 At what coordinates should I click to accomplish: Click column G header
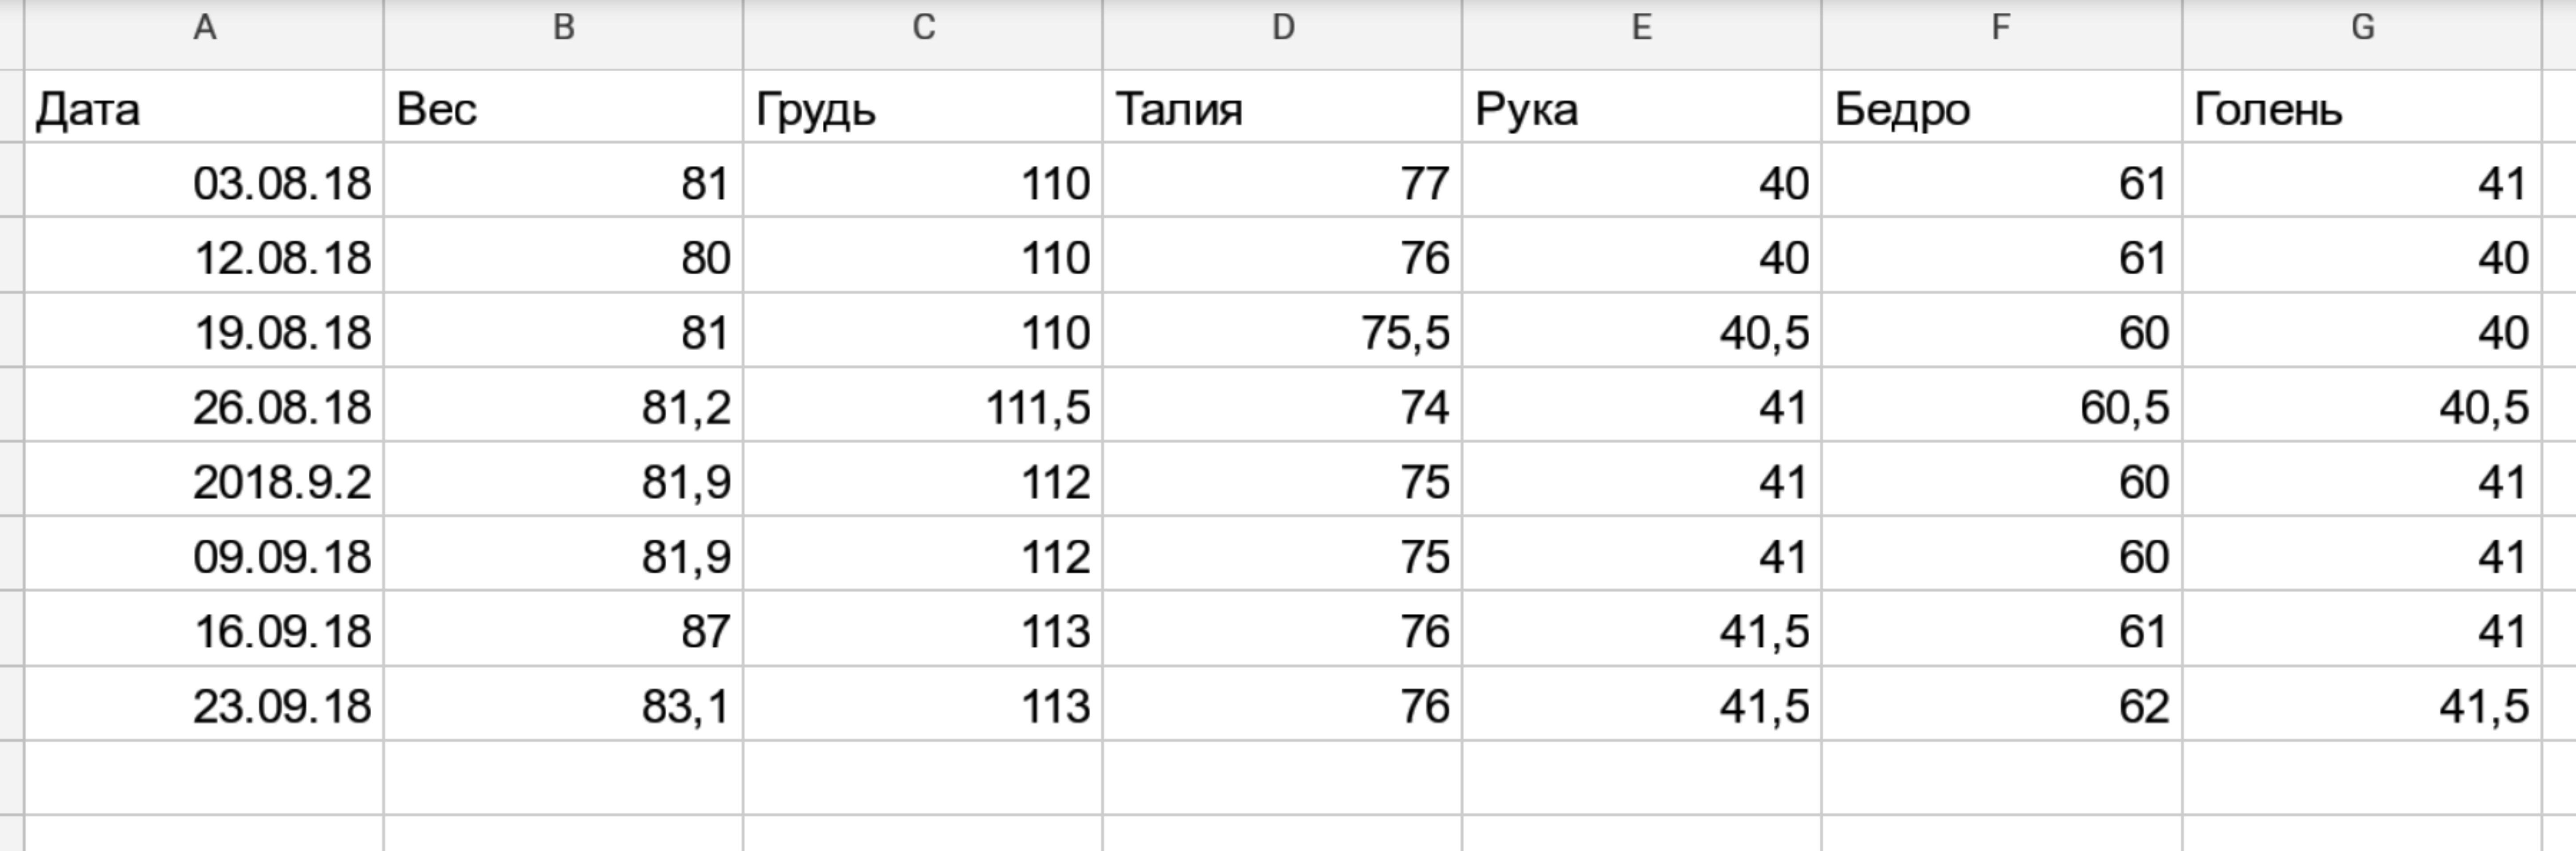[2361, 28]
